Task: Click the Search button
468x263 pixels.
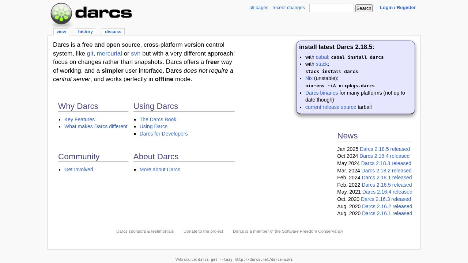Action: [x=364, y=8]
